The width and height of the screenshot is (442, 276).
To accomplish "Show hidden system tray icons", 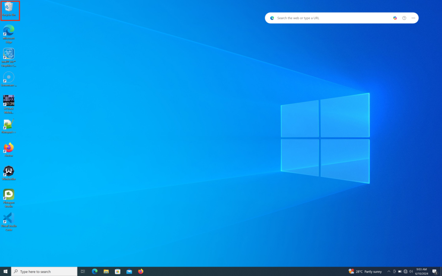I will pyautogui.click(x=389, y=272).
